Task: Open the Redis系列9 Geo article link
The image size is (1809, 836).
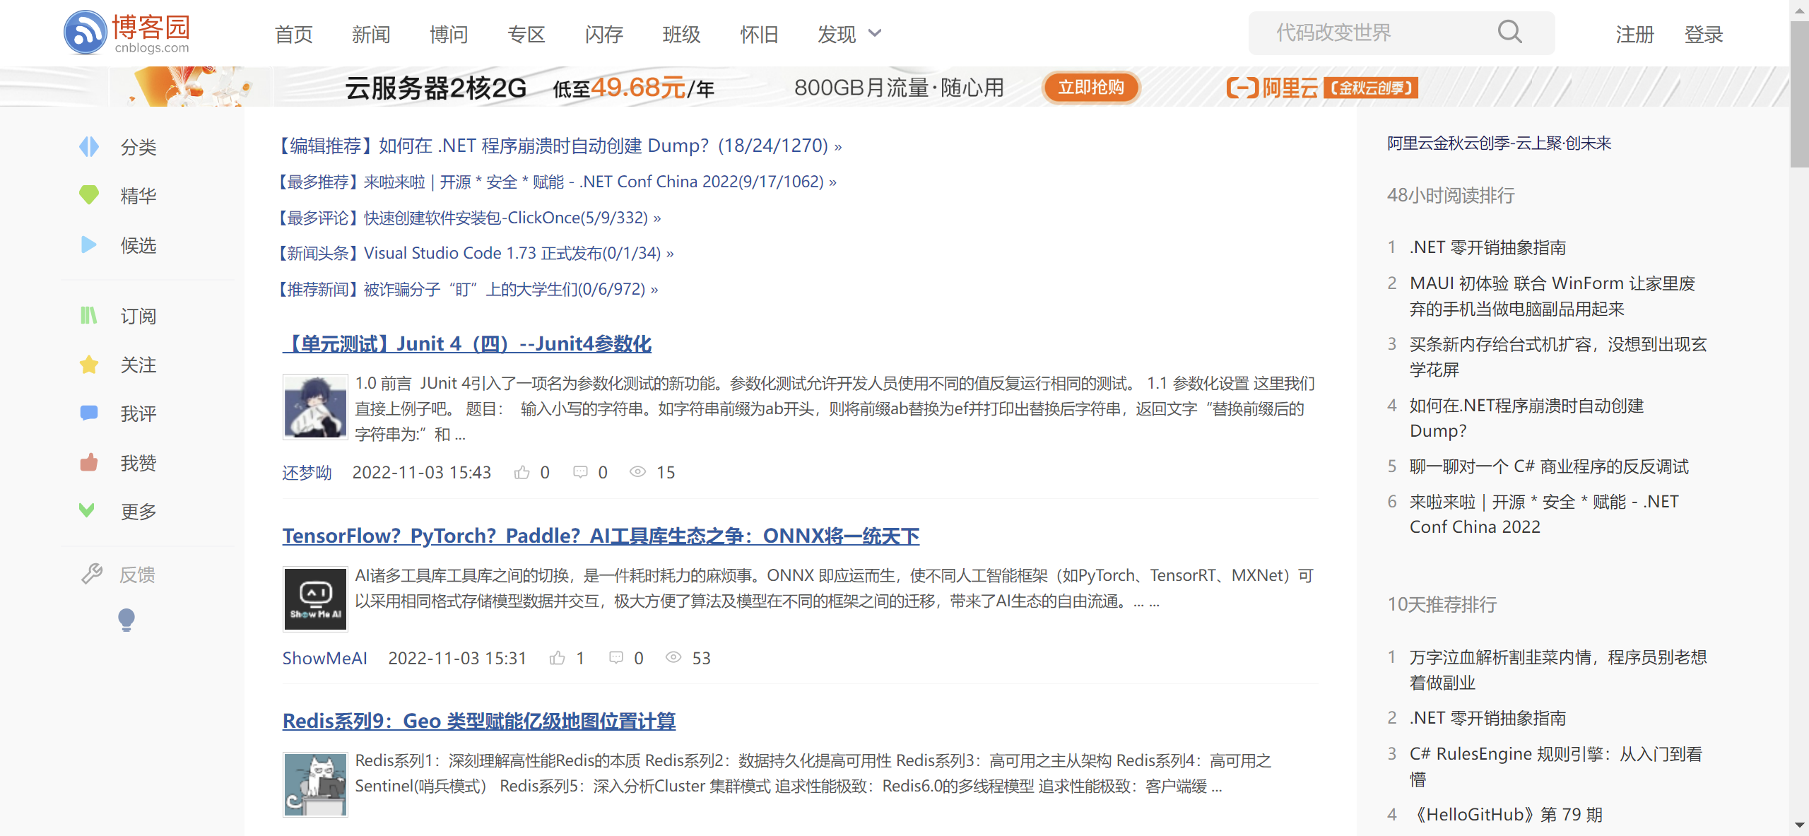Action: (479, 721)
